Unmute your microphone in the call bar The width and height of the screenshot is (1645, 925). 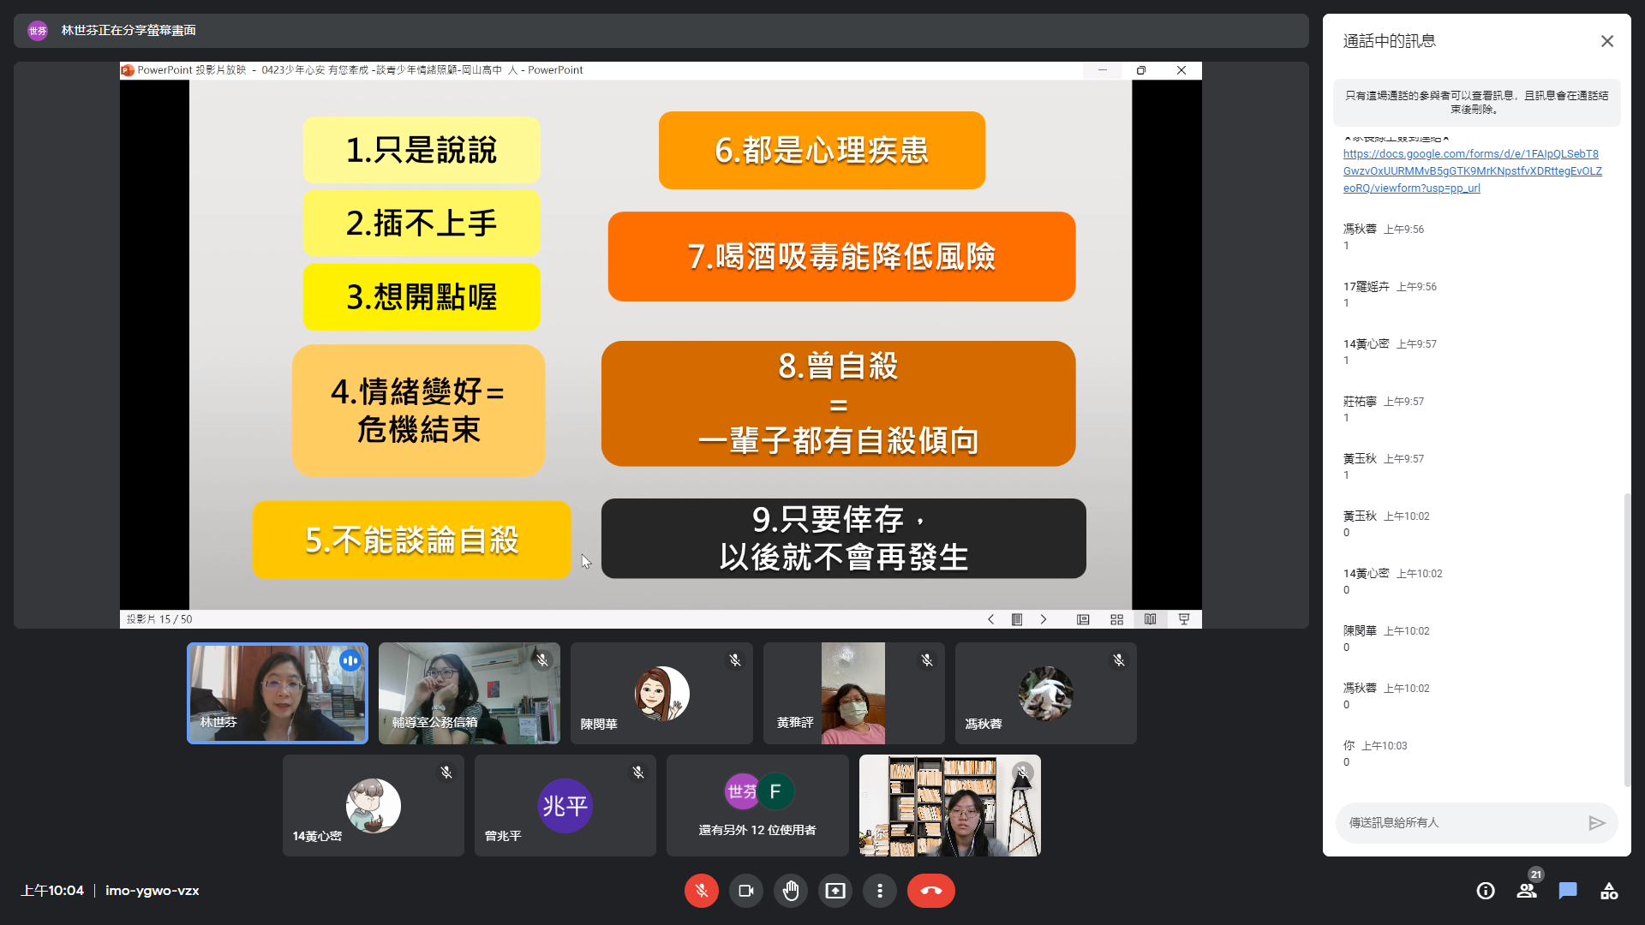(x=701, y=891)
